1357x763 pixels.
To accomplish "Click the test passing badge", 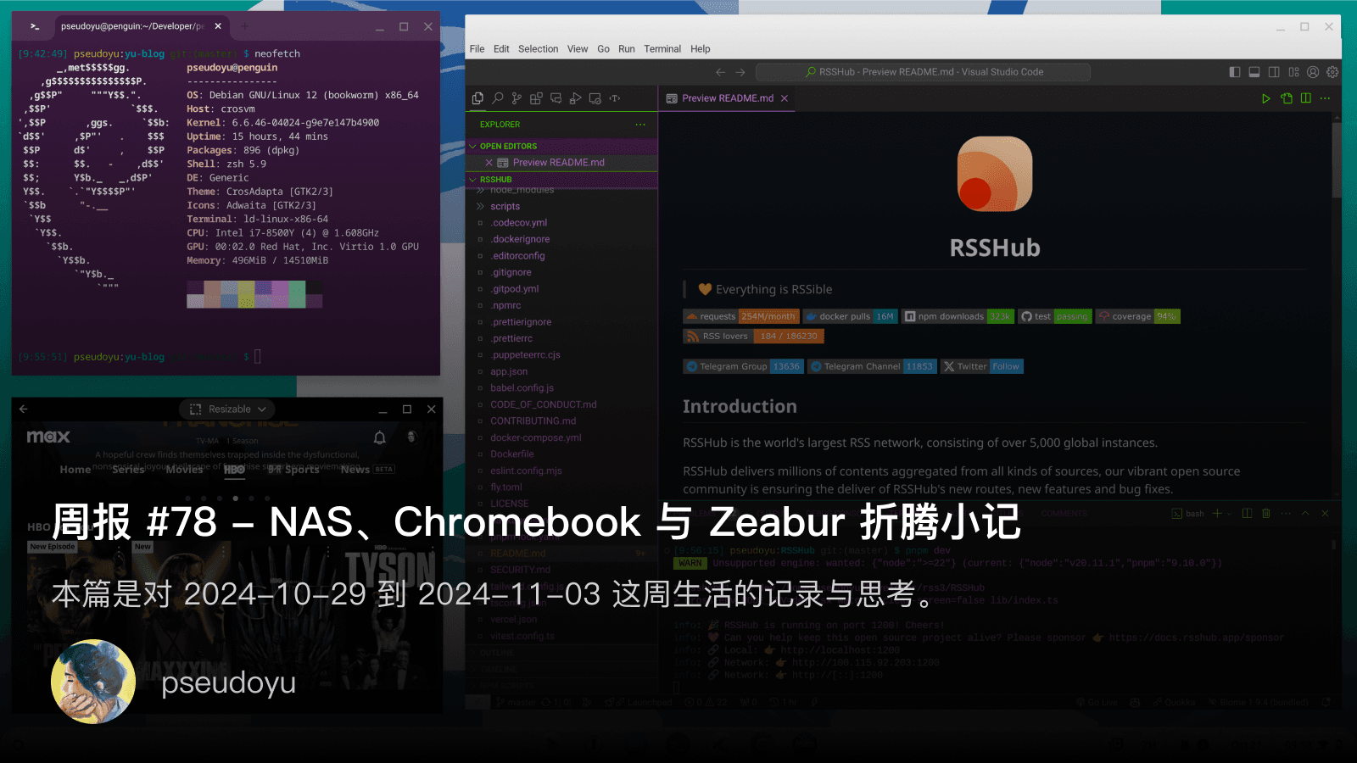I will [1055, 316].
